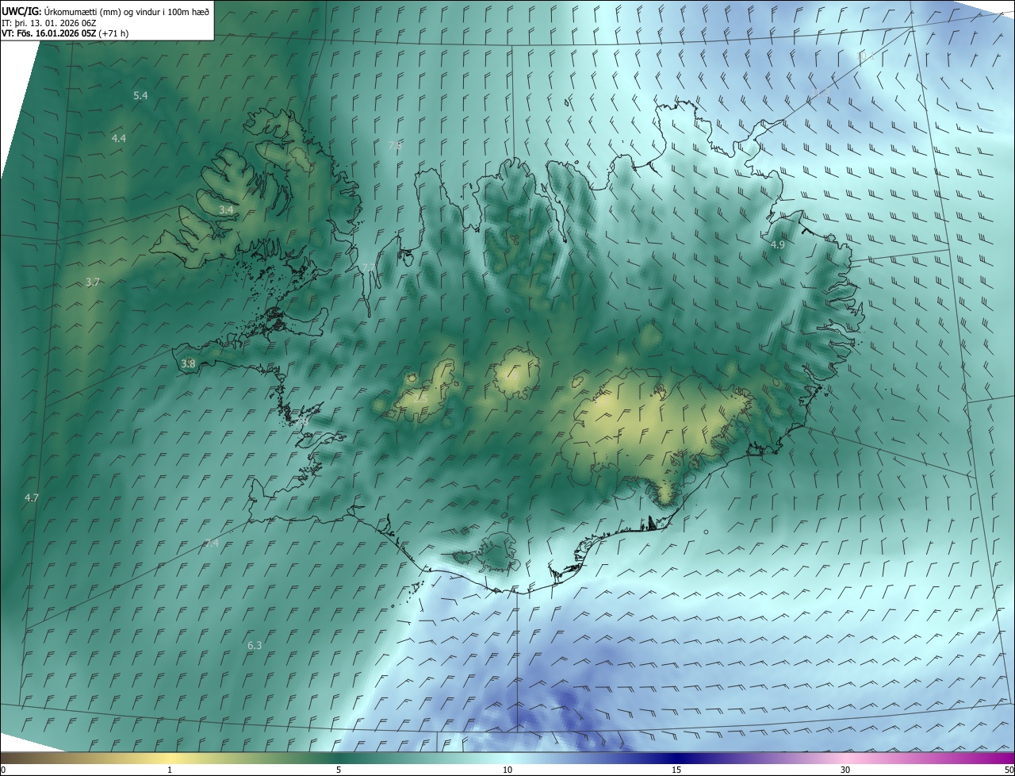Click the 7.4 value southwest of Reykjanes
This screenshot has width=1015, height=776.
click(212, 543)
